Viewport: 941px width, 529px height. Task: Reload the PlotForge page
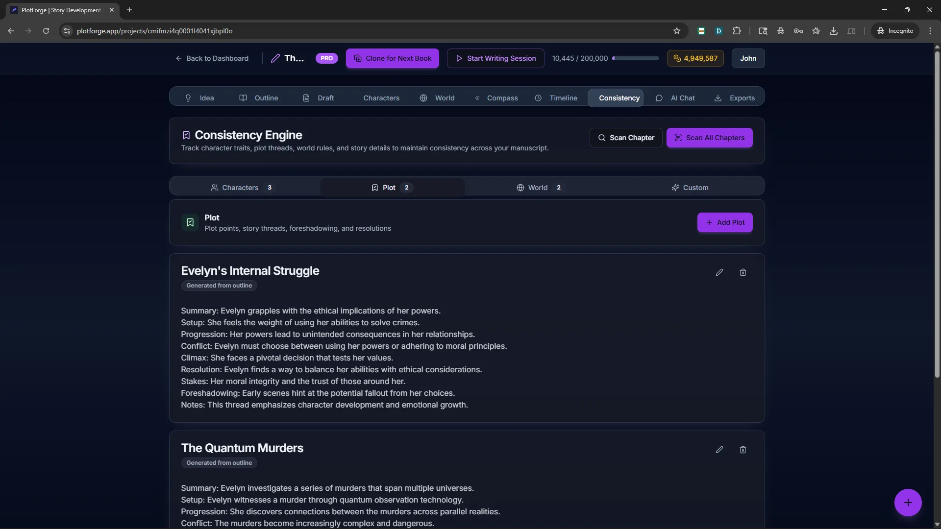[46, 31]
